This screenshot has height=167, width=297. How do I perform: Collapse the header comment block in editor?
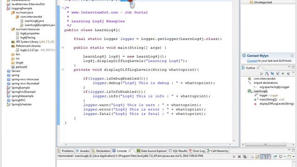coord(63,8)
